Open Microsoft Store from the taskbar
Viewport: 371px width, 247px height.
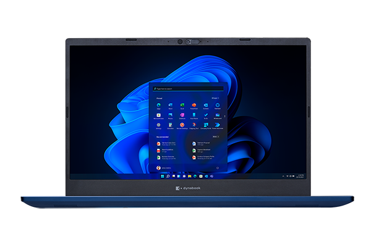(x=201, y=177)
